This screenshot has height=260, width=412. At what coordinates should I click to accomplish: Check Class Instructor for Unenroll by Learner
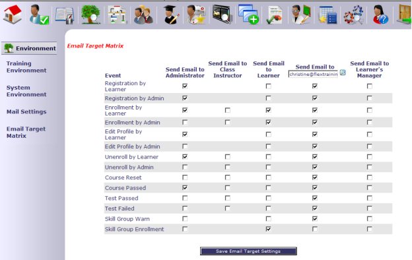[228, 157]
